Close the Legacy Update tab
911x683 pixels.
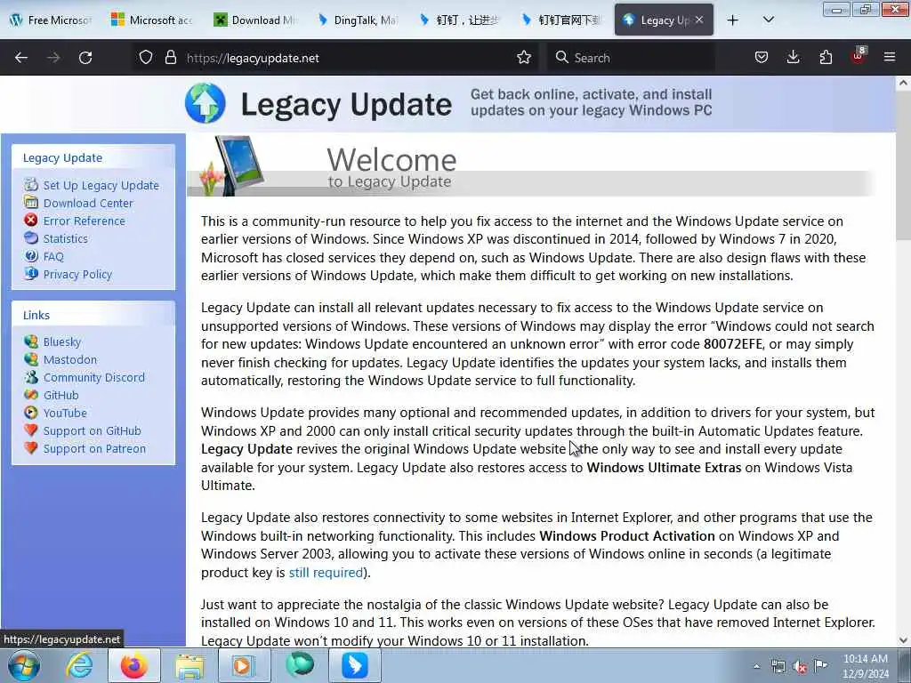click(x=699, y=20)
